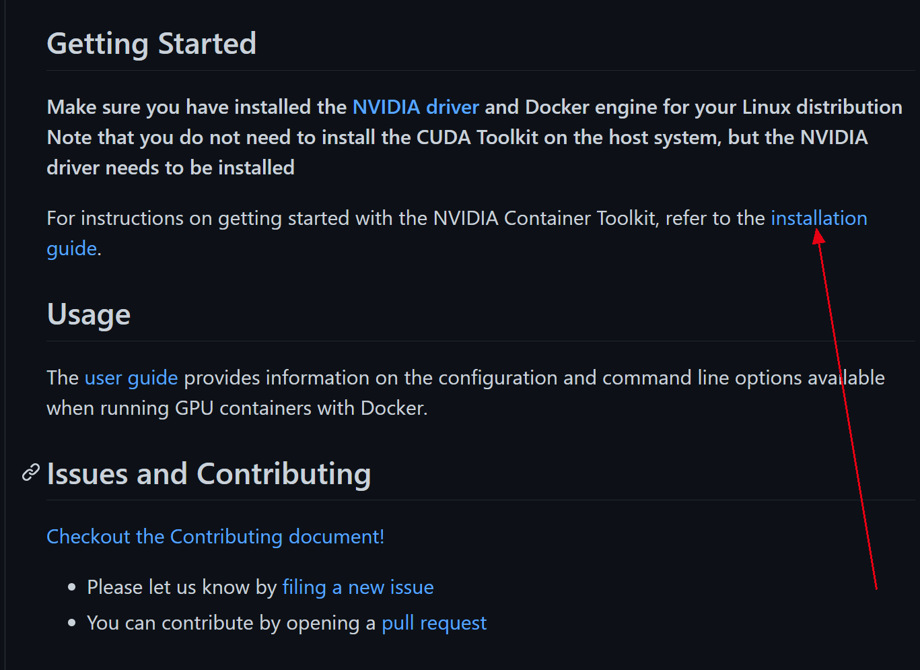Open the user guide link
Viewport: 920px width, 670px height.
131,378
